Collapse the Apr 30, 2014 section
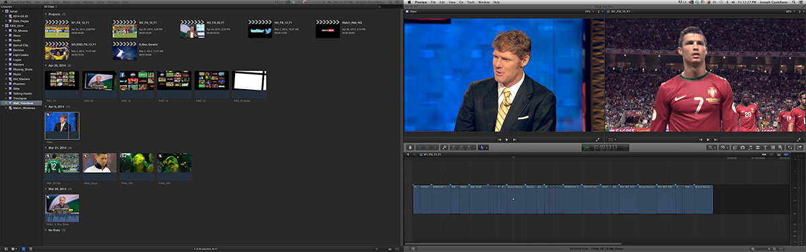 [45, 65]
